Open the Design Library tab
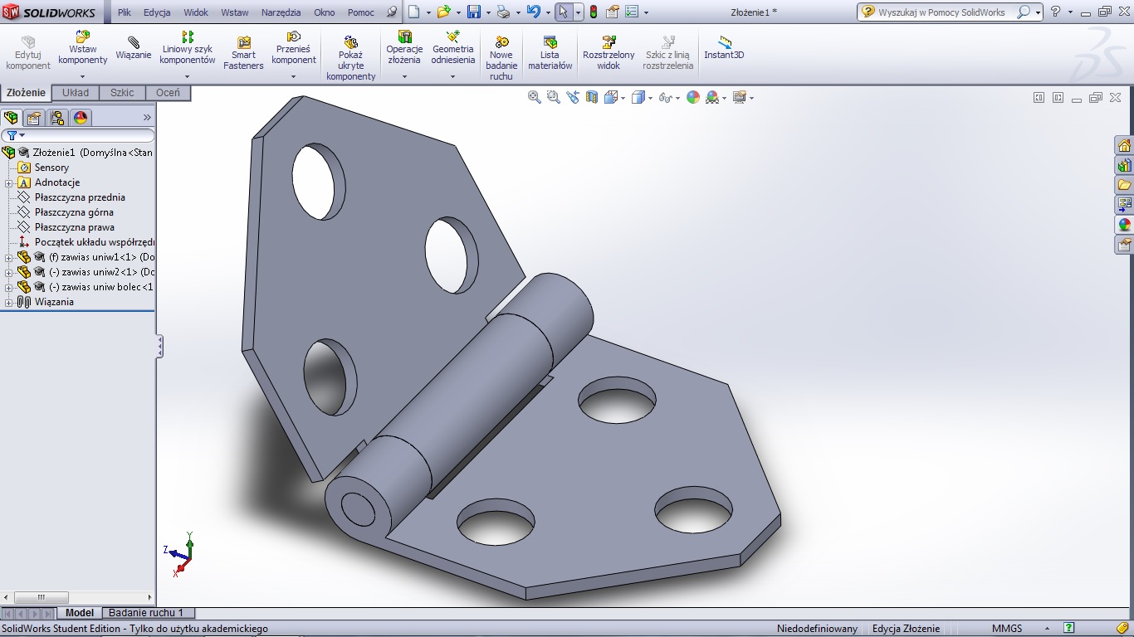Screen dimensions: 1134x637 1124,165
